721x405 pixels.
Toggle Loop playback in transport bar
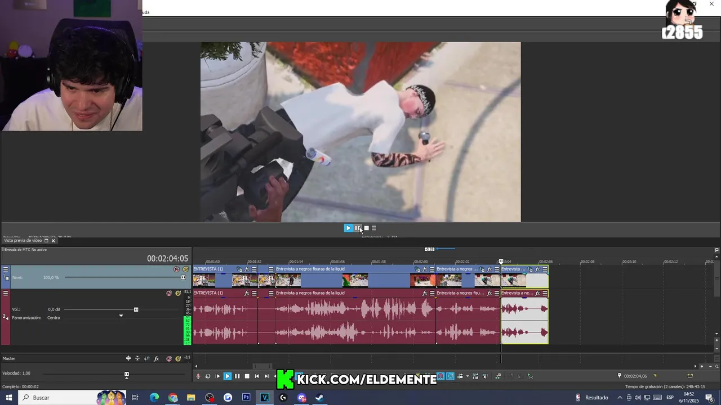click(208, 376)
